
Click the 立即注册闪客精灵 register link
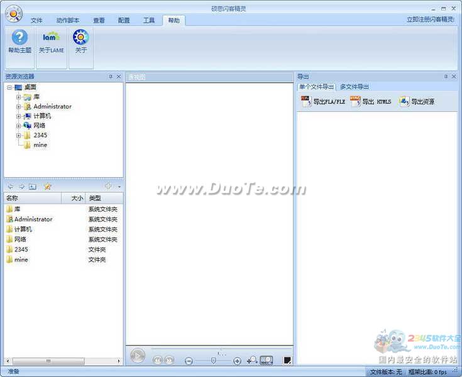tap(431, 19)
